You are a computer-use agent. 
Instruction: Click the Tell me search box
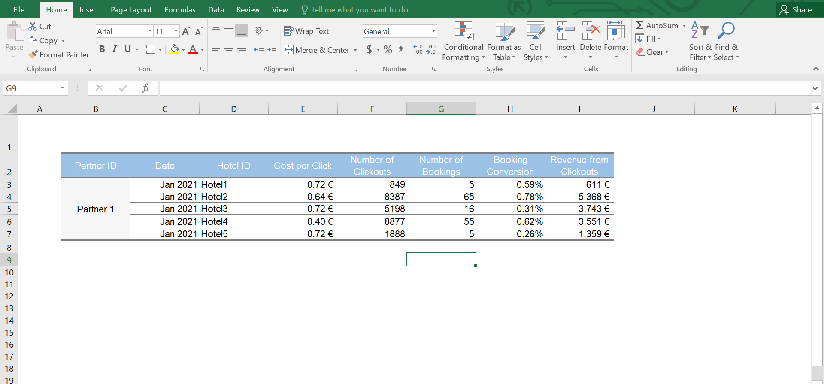(x=357, y=9)
